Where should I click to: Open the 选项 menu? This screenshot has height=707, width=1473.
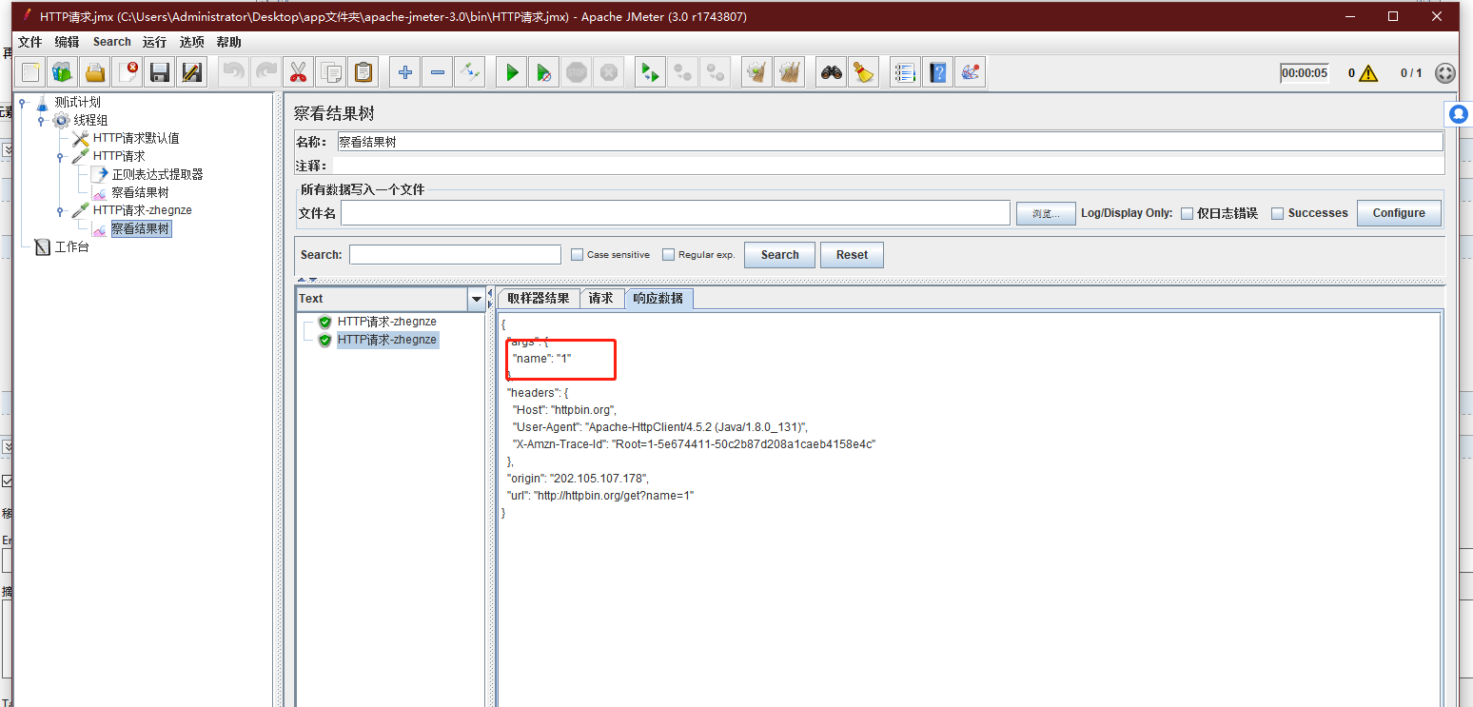click(x=191, y=42)
